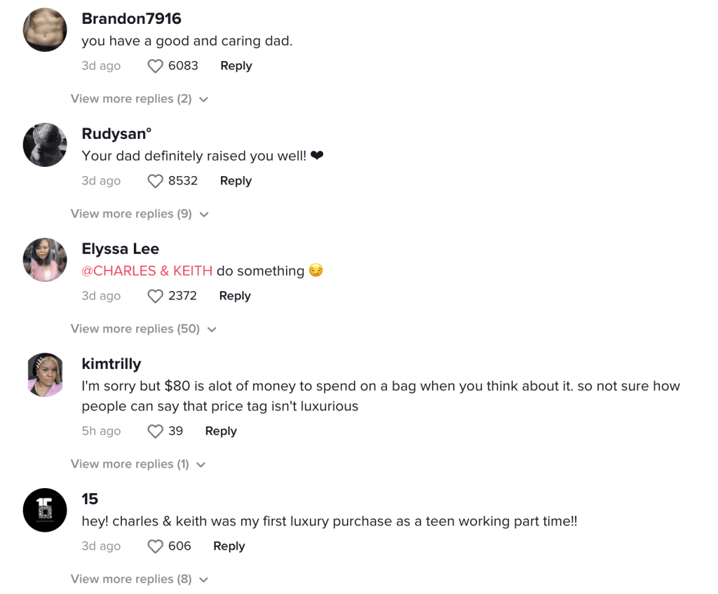718x594 pixels.
Task: Like the comment by user 15
Action: (x=155, y=546)
